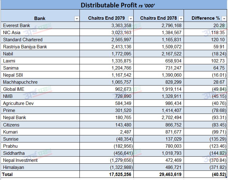
Task: Select the Prime bank cell
Action: pos(40,110)
